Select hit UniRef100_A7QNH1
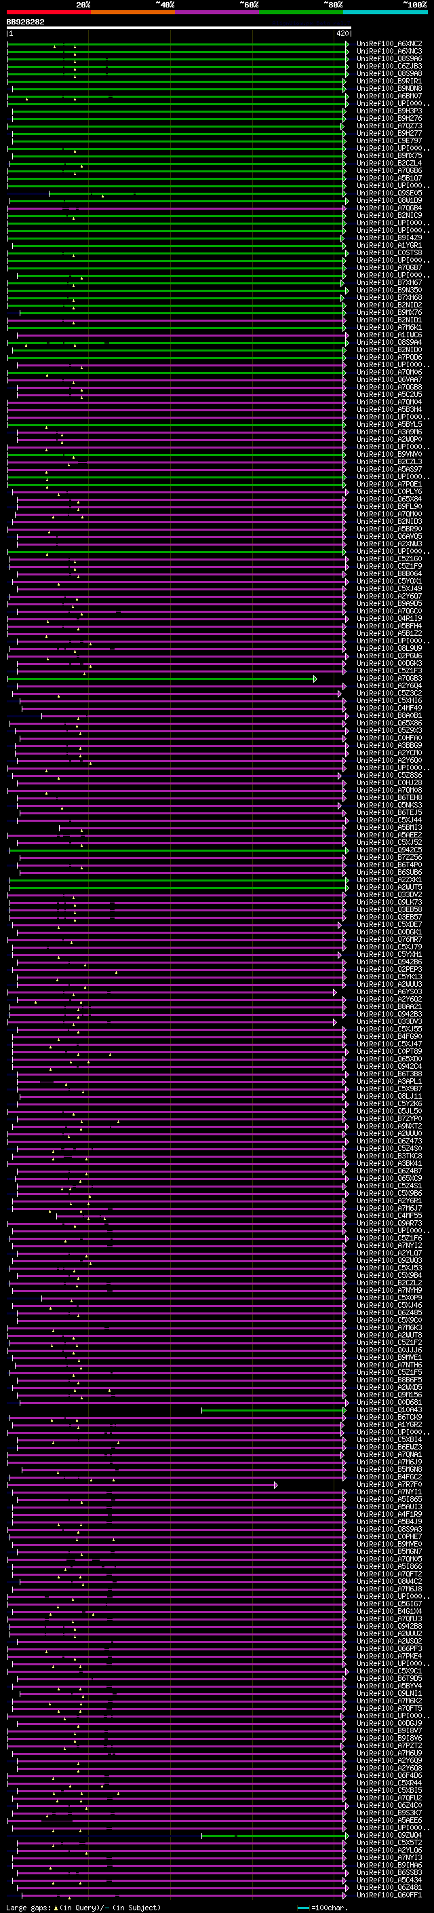Screen dimensions: 434x1913 click(x=389, y=1455)
